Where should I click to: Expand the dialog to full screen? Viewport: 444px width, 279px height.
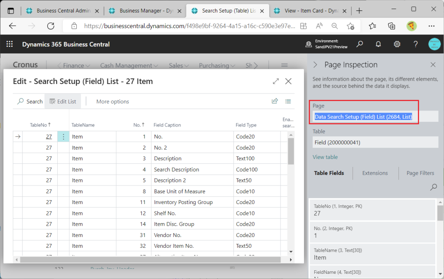[x=276, y=81]
